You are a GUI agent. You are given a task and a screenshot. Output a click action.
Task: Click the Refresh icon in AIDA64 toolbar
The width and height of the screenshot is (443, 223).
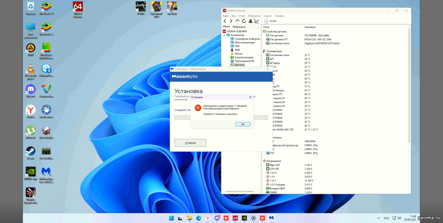point(244,21)
